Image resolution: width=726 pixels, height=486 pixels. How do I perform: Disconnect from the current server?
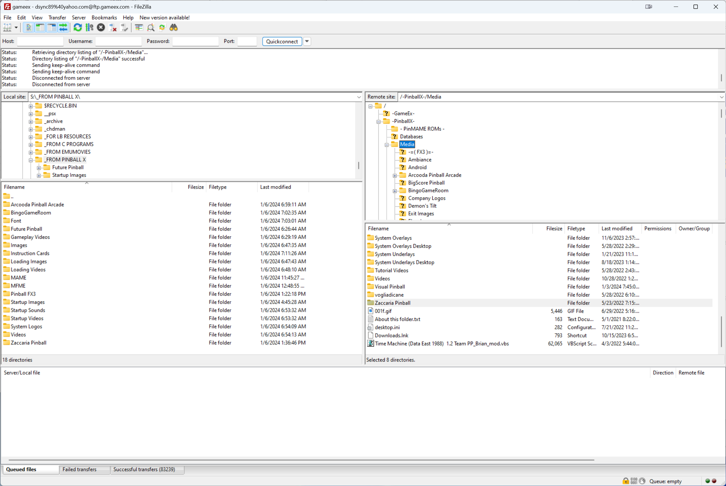point(112,28)
